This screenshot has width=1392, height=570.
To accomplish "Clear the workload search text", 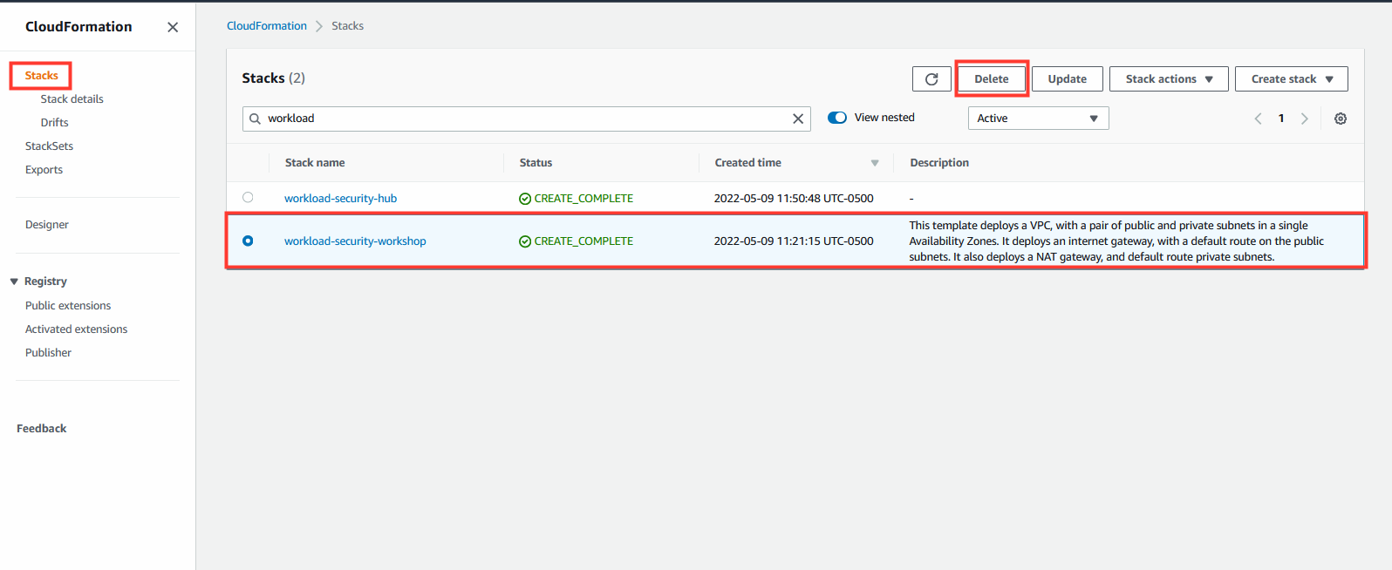I will pyautogui.click(x=798, y=119).
